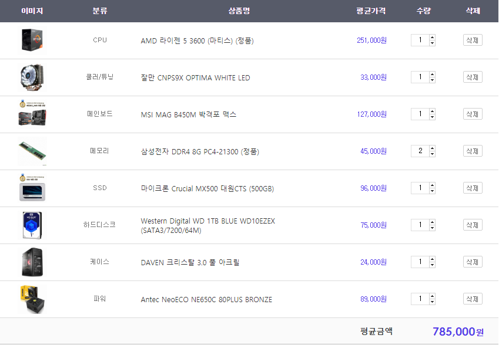Delete the 메모리 삼성전자 DDR4 item
Viewport: 499px width, 345px height.
[473, 151]
